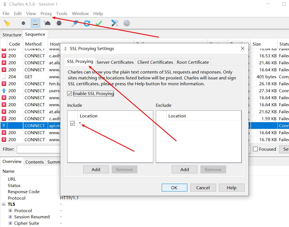Select the SSL Proxying tab
The image size is (289, 227).
click(x=80, y=62)
